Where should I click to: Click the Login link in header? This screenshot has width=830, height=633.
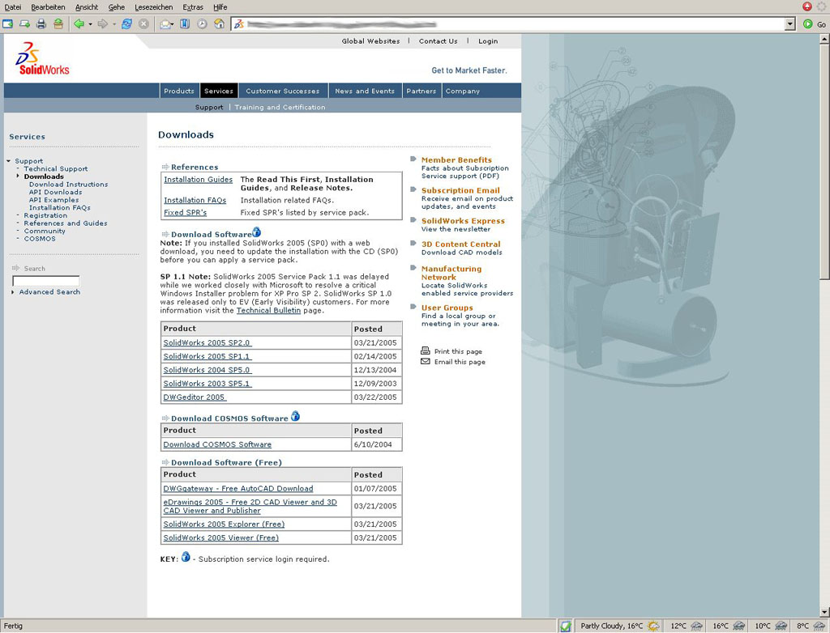488,41
